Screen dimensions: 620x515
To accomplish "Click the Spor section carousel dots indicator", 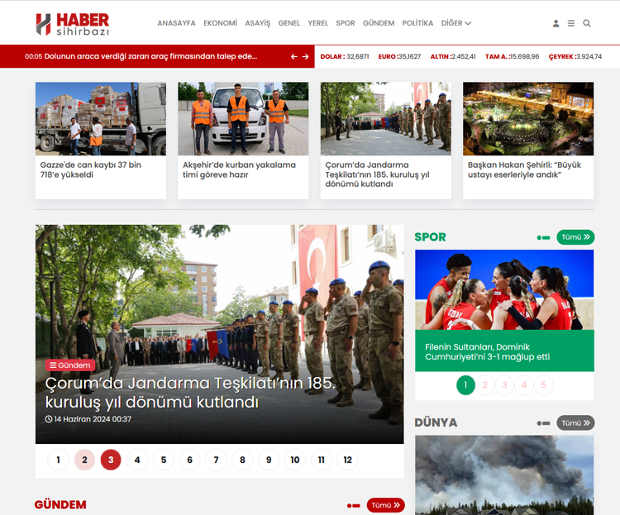I will [543, 237].
